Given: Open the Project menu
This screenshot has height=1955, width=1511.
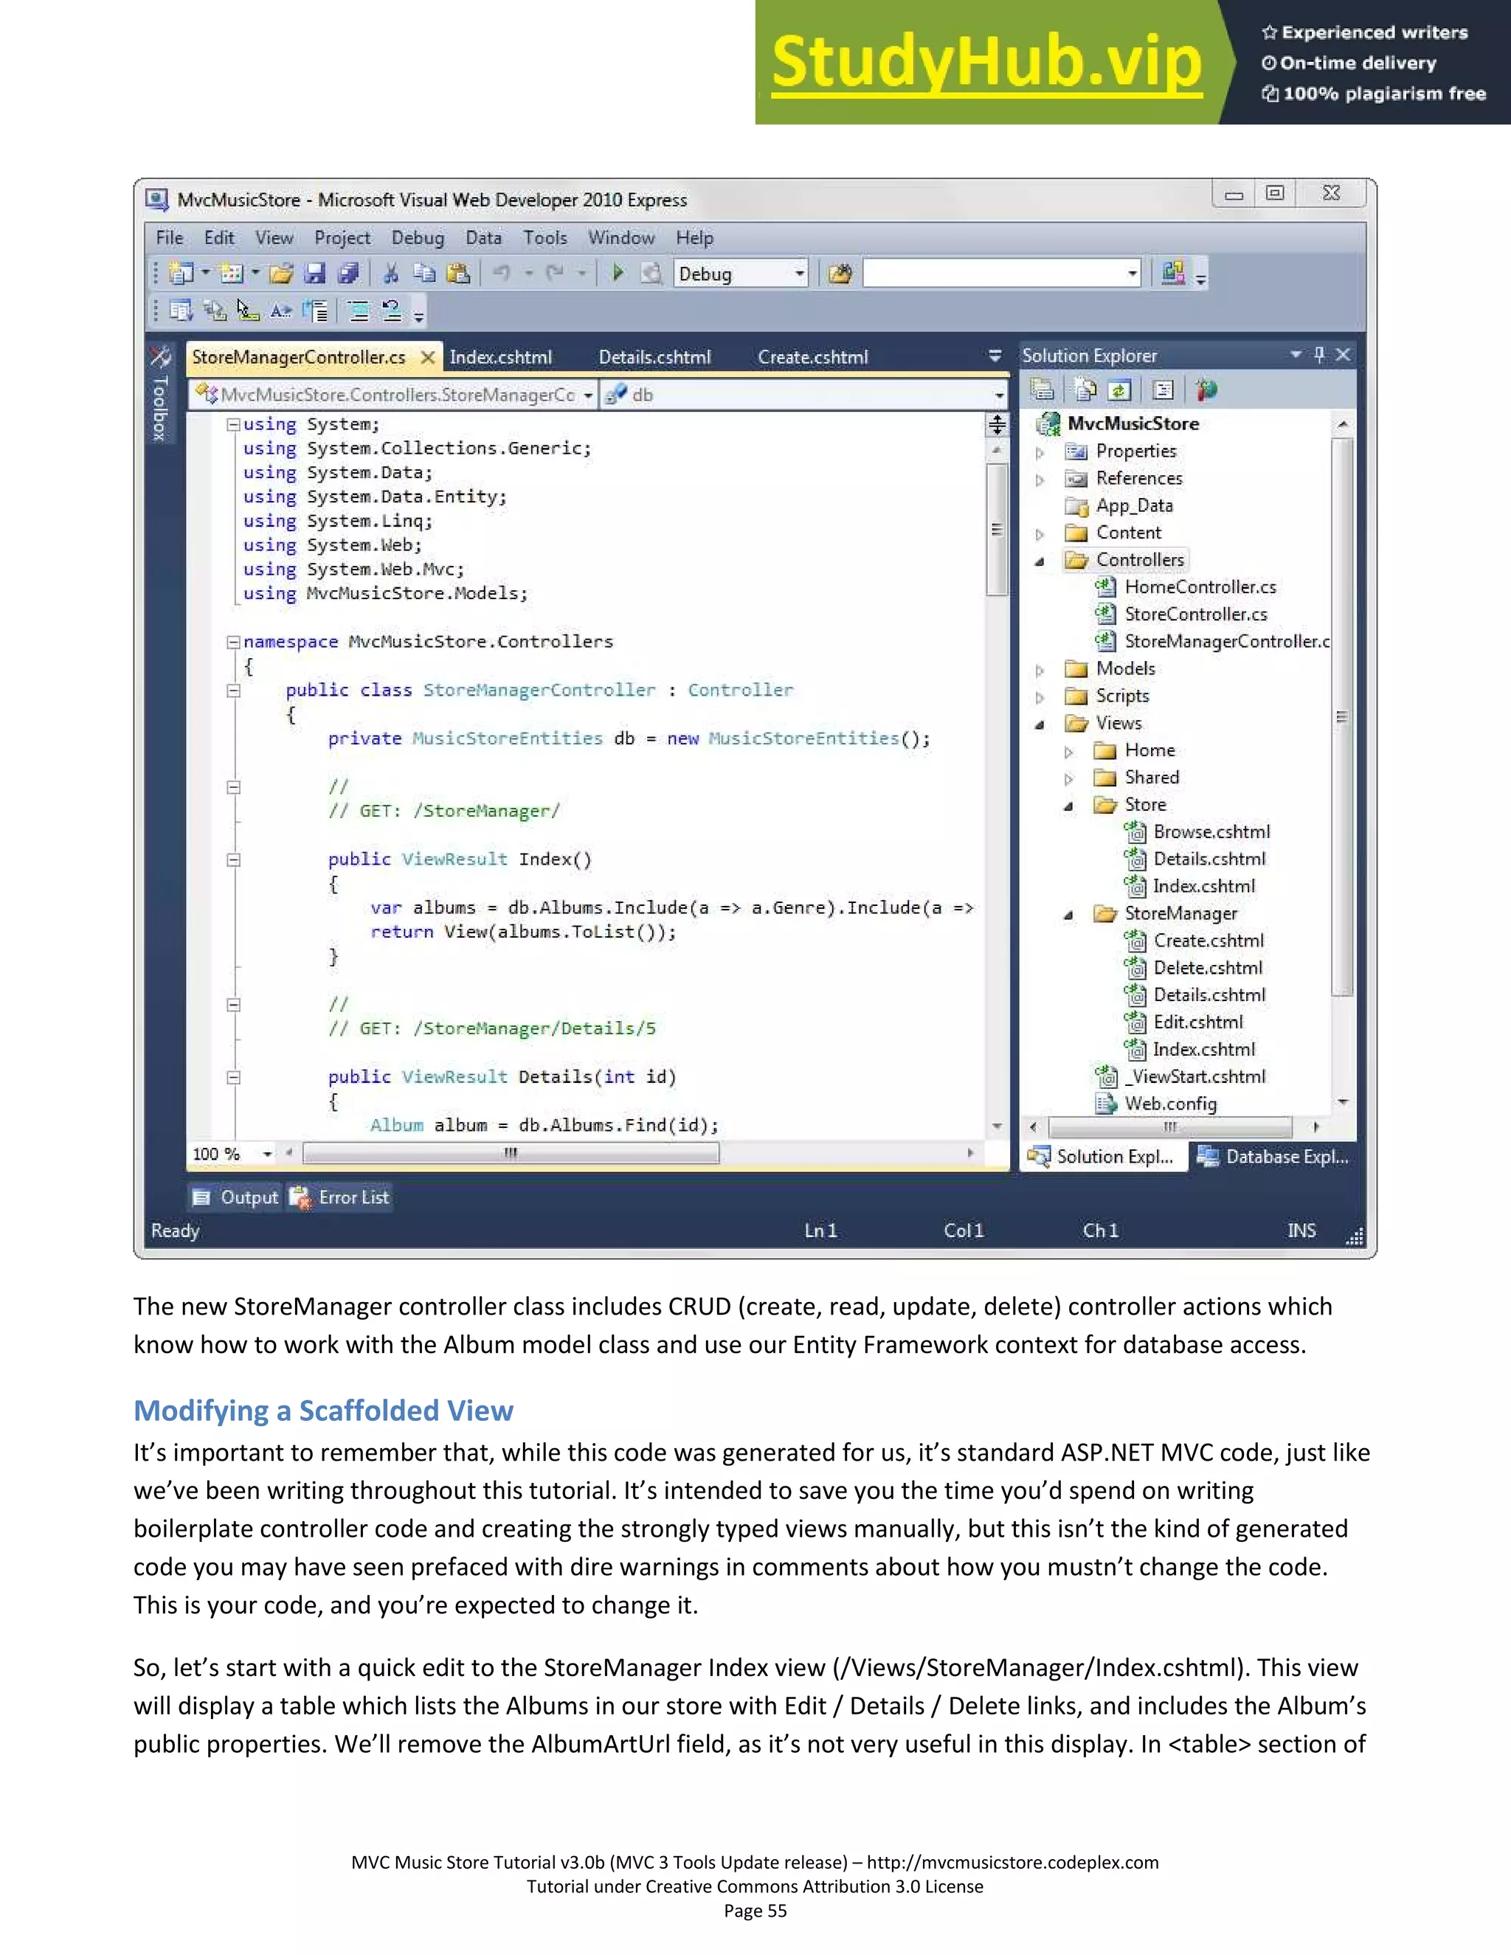Looking at the screenshot, I should coord(342,238).
